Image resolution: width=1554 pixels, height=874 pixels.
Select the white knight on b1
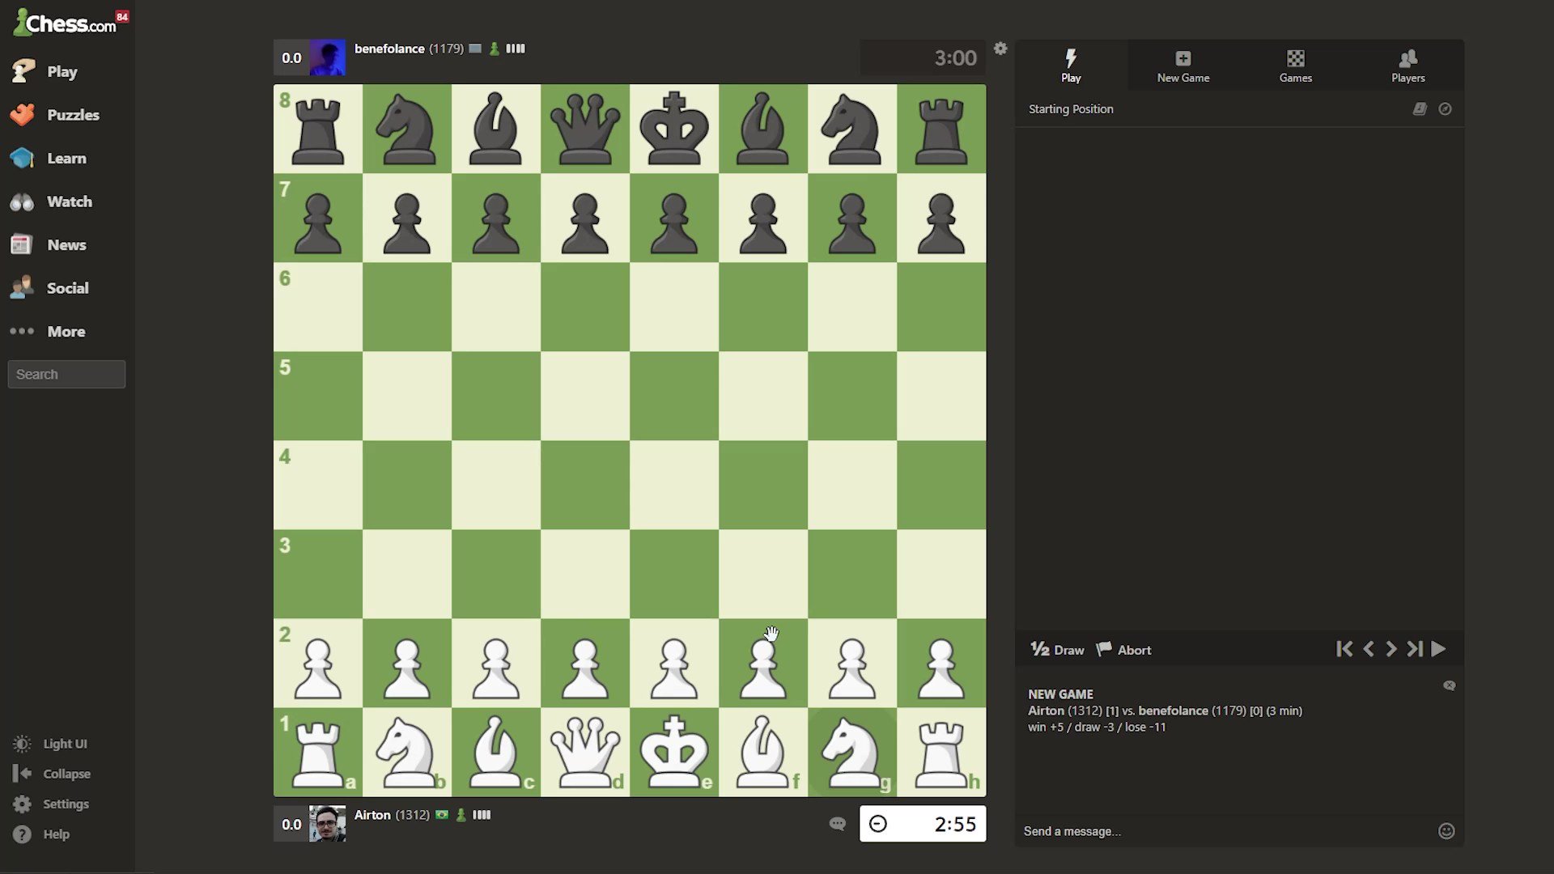pos(407,753)
